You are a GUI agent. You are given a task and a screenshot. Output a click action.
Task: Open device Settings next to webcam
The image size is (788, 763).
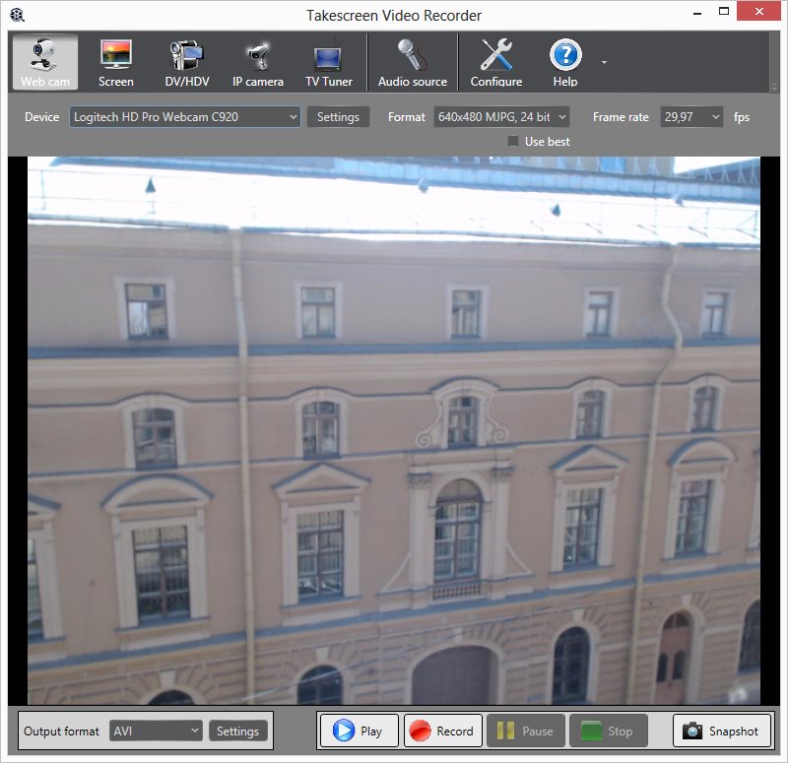click(x=338, y=117)
